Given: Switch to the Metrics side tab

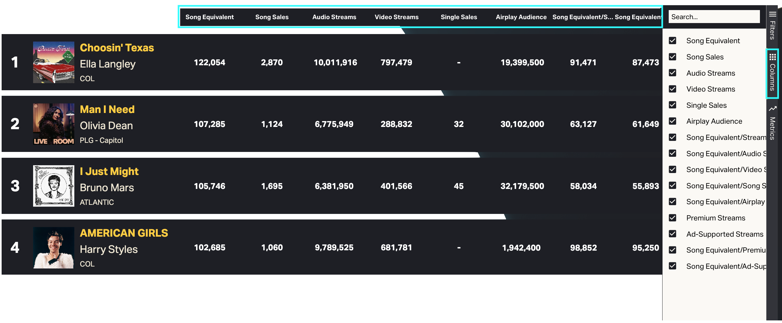Looking at the screenshot, I should pyautogui.click(x=773, y=128).
